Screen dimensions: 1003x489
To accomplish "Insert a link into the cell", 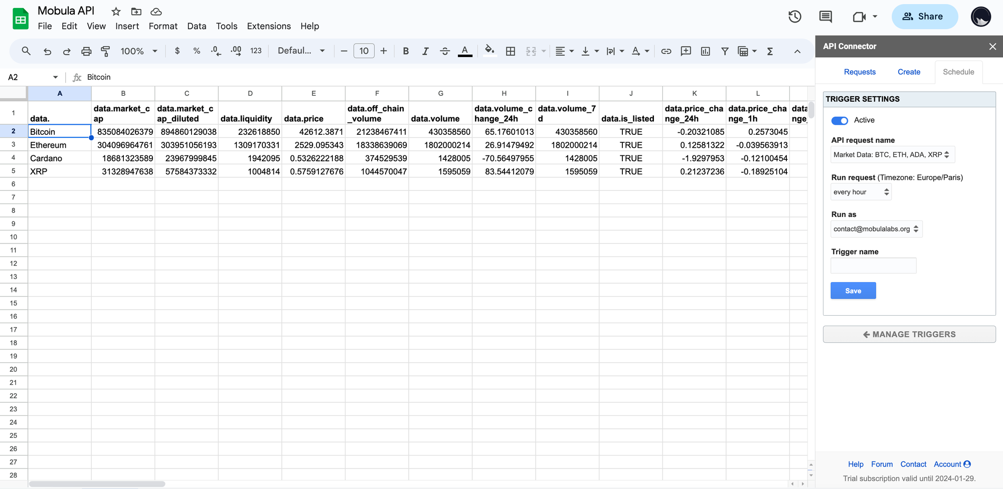I will pos(666,51).
